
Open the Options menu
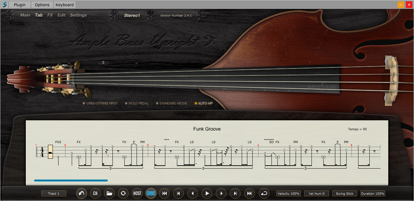[42, 5]
